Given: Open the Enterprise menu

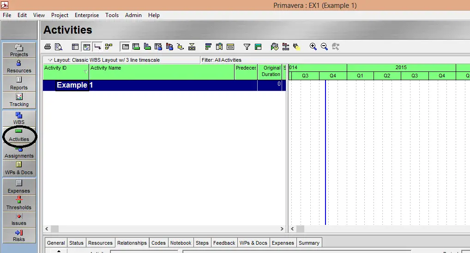Looking at the screenshot, I should click(x=87, y=15).
